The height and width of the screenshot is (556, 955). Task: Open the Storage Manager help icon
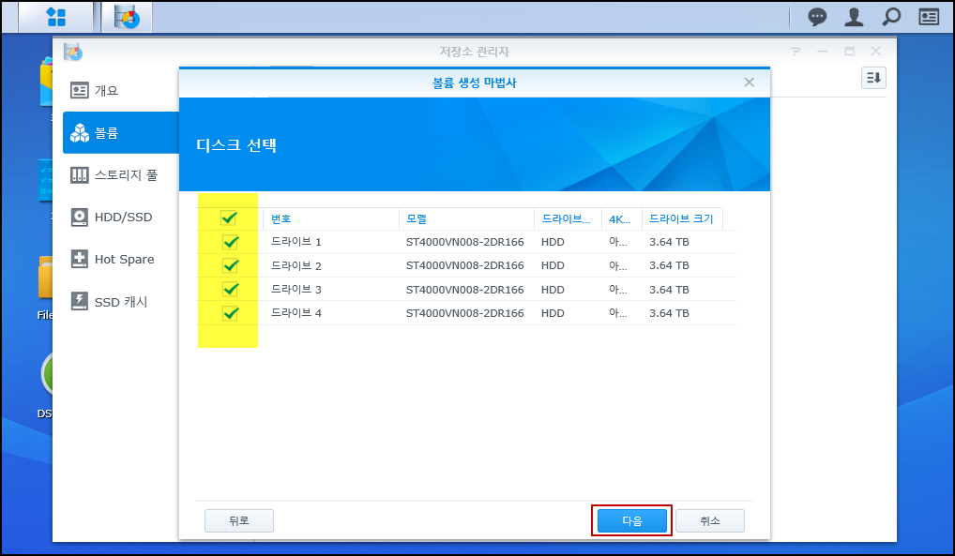(x=796, y=52)
